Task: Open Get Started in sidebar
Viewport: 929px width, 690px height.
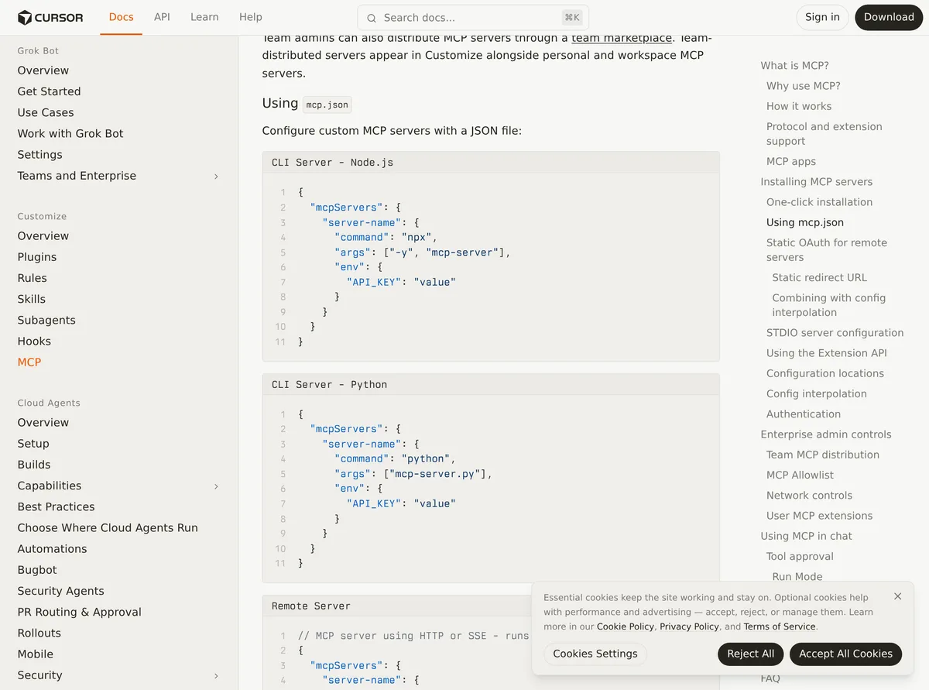Action: pos(49,91)
